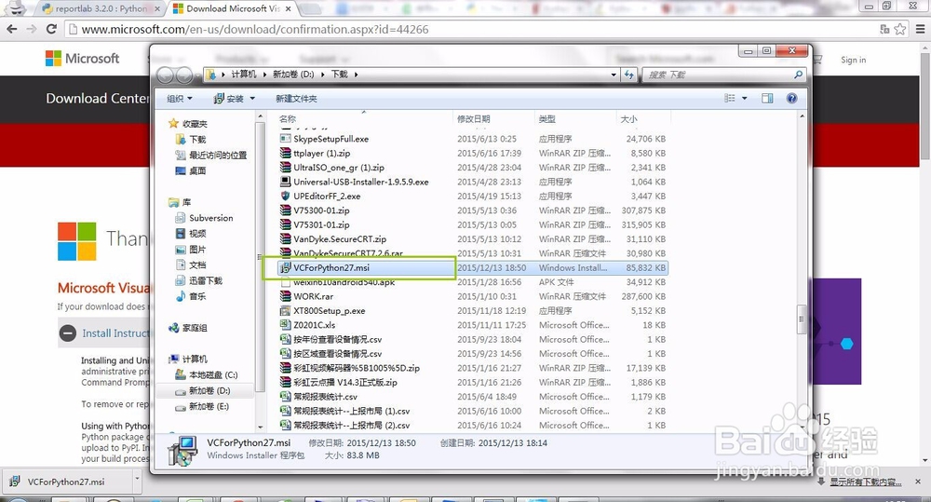Switch to the reportlab 3.2.0 browser tab
931x502 pixels.
pyautogui.click(x=100, y=9)
